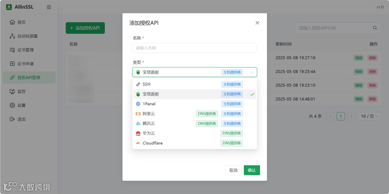Image resolution: width=389 pixels, height=194 pixels.
Task: Click the 2025-05-08 14:48:01 timestamp cell
Action: (295, 99)
